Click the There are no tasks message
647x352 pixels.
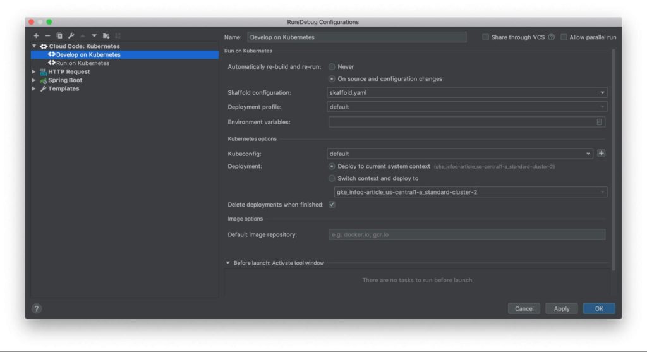click(x=417, y=280)
